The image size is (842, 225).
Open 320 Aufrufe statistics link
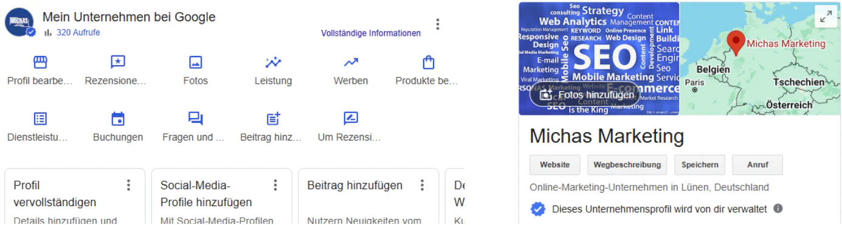pos(78,33)
